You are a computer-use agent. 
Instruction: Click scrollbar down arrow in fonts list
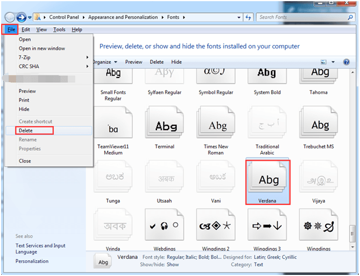[x=353, y=247]
